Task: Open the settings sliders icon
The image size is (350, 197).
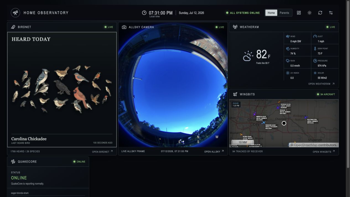Action: (x=331, y=13)
